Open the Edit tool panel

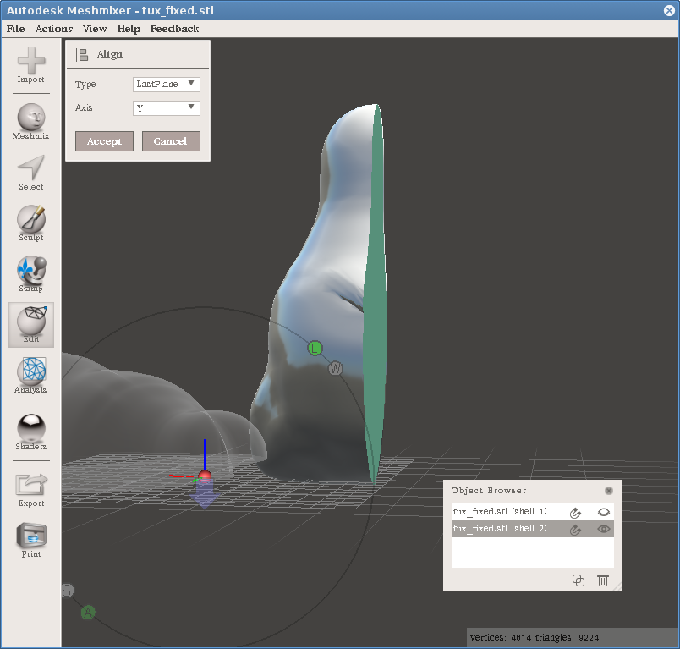(31, 325)
